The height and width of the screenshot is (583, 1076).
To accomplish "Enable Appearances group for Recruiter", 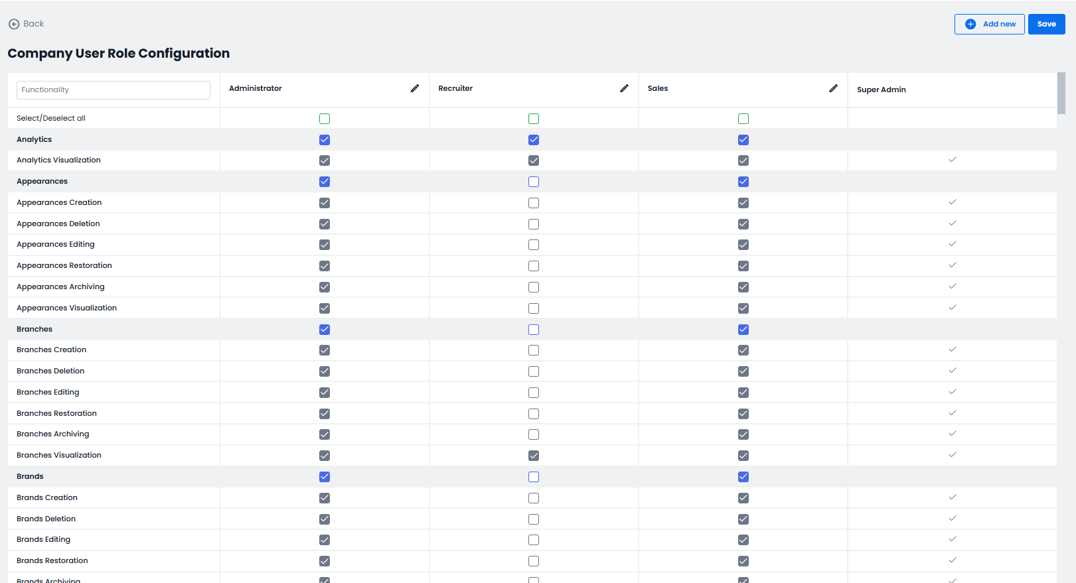I will [534, 182].
